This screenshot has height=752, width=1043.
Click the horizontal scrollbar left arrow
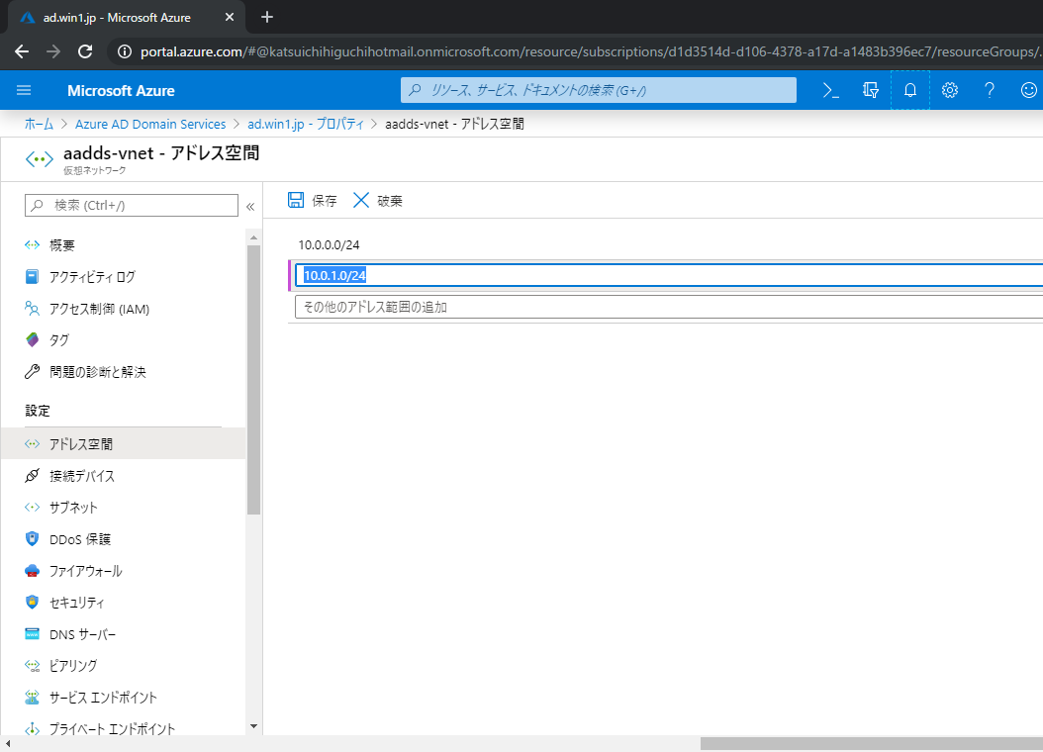point(7,743)
